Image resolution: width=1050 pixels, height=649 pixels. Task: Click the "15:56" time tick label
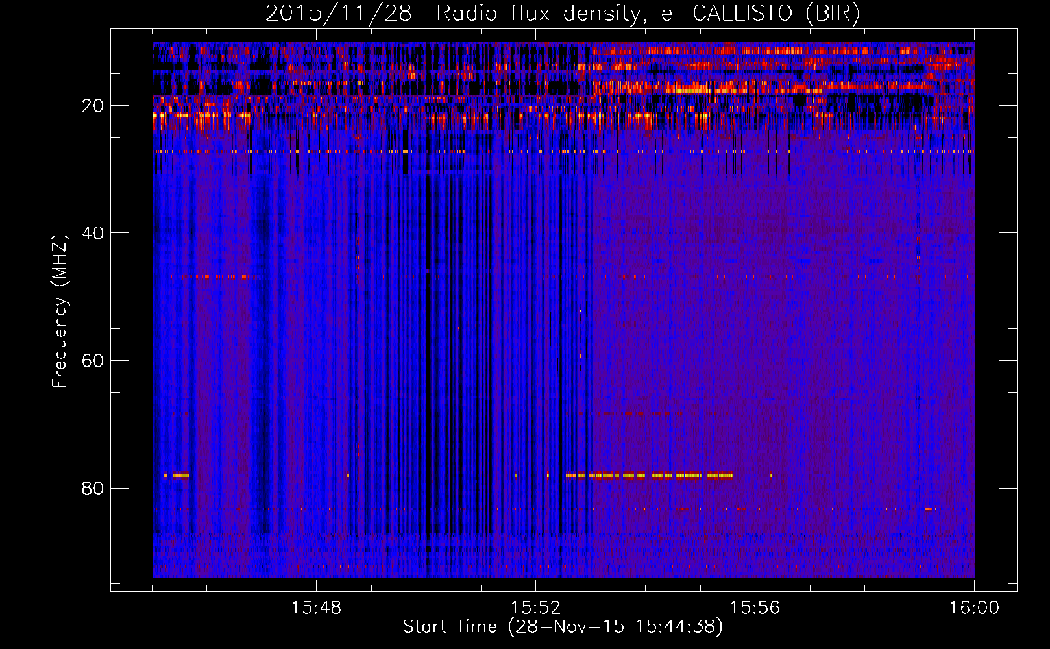[755, 608]
